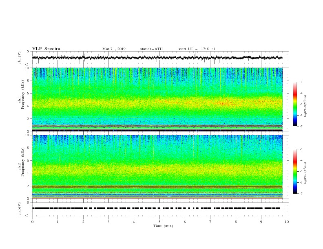Click the ch.1 spectrogram colorbar
Viewport: 323px width, 249px height.
click(x=295, y=104)
